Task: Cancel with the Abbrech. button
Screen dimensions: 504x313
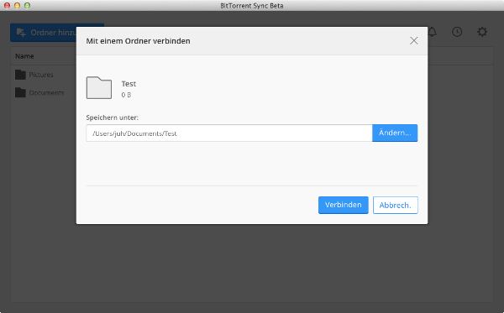Action: pyautogui.click(x=396, y=205)
